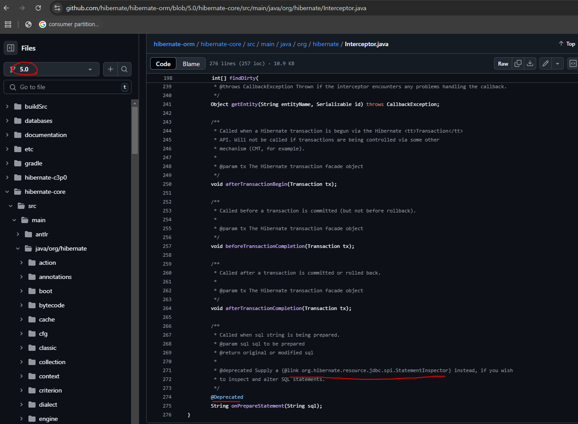Open the cfg folder
Viewport: 578px width, 424px height.
click(x=43, y=334)
